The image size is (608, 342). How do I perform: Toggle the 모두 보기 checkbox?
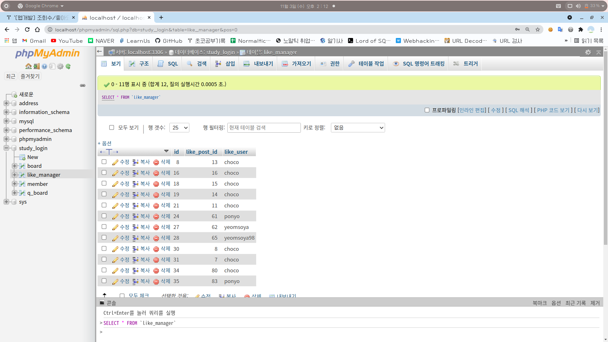coord(111,128)
